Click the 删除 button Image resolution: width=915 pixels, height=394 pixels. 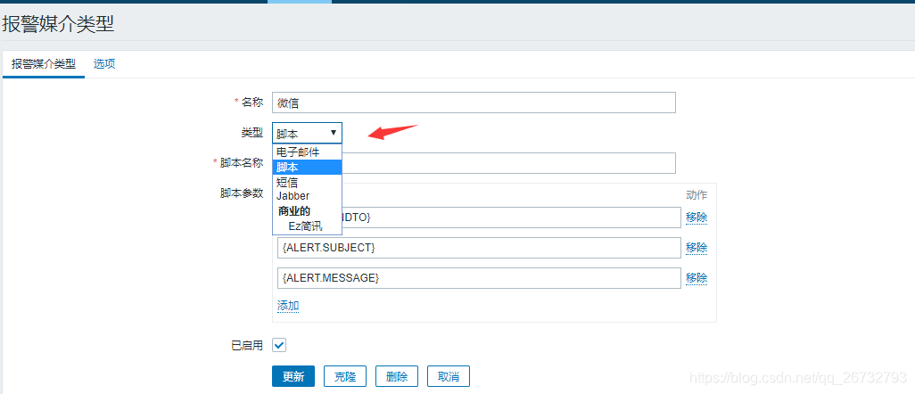(x=397, y=376)
